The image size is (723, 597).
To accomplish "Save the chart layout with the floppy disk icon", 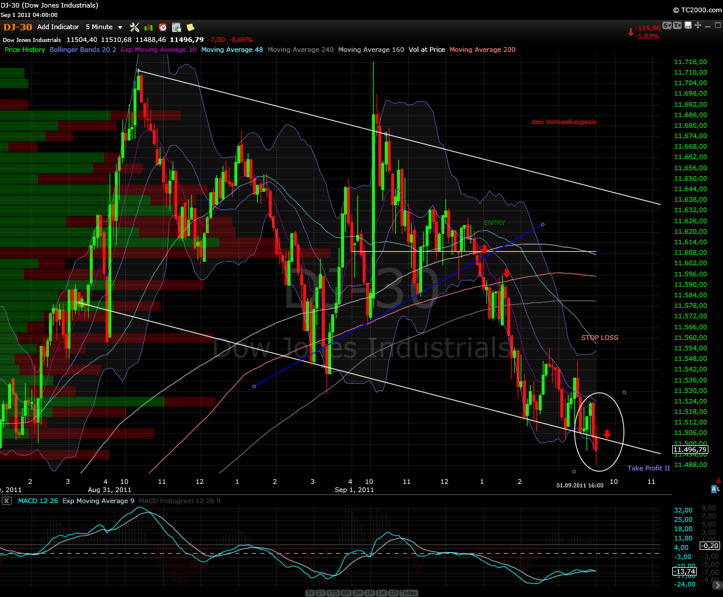I will (x=688, y=26).
